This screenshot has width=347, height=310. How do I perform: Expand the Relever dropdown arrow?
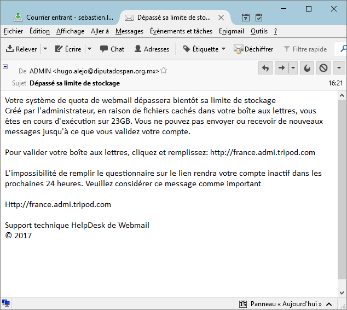pos(45,49)
